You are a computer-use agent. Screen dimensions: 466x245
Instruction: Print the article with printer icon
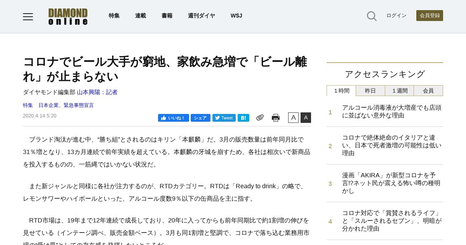click(x=276, y=118)
